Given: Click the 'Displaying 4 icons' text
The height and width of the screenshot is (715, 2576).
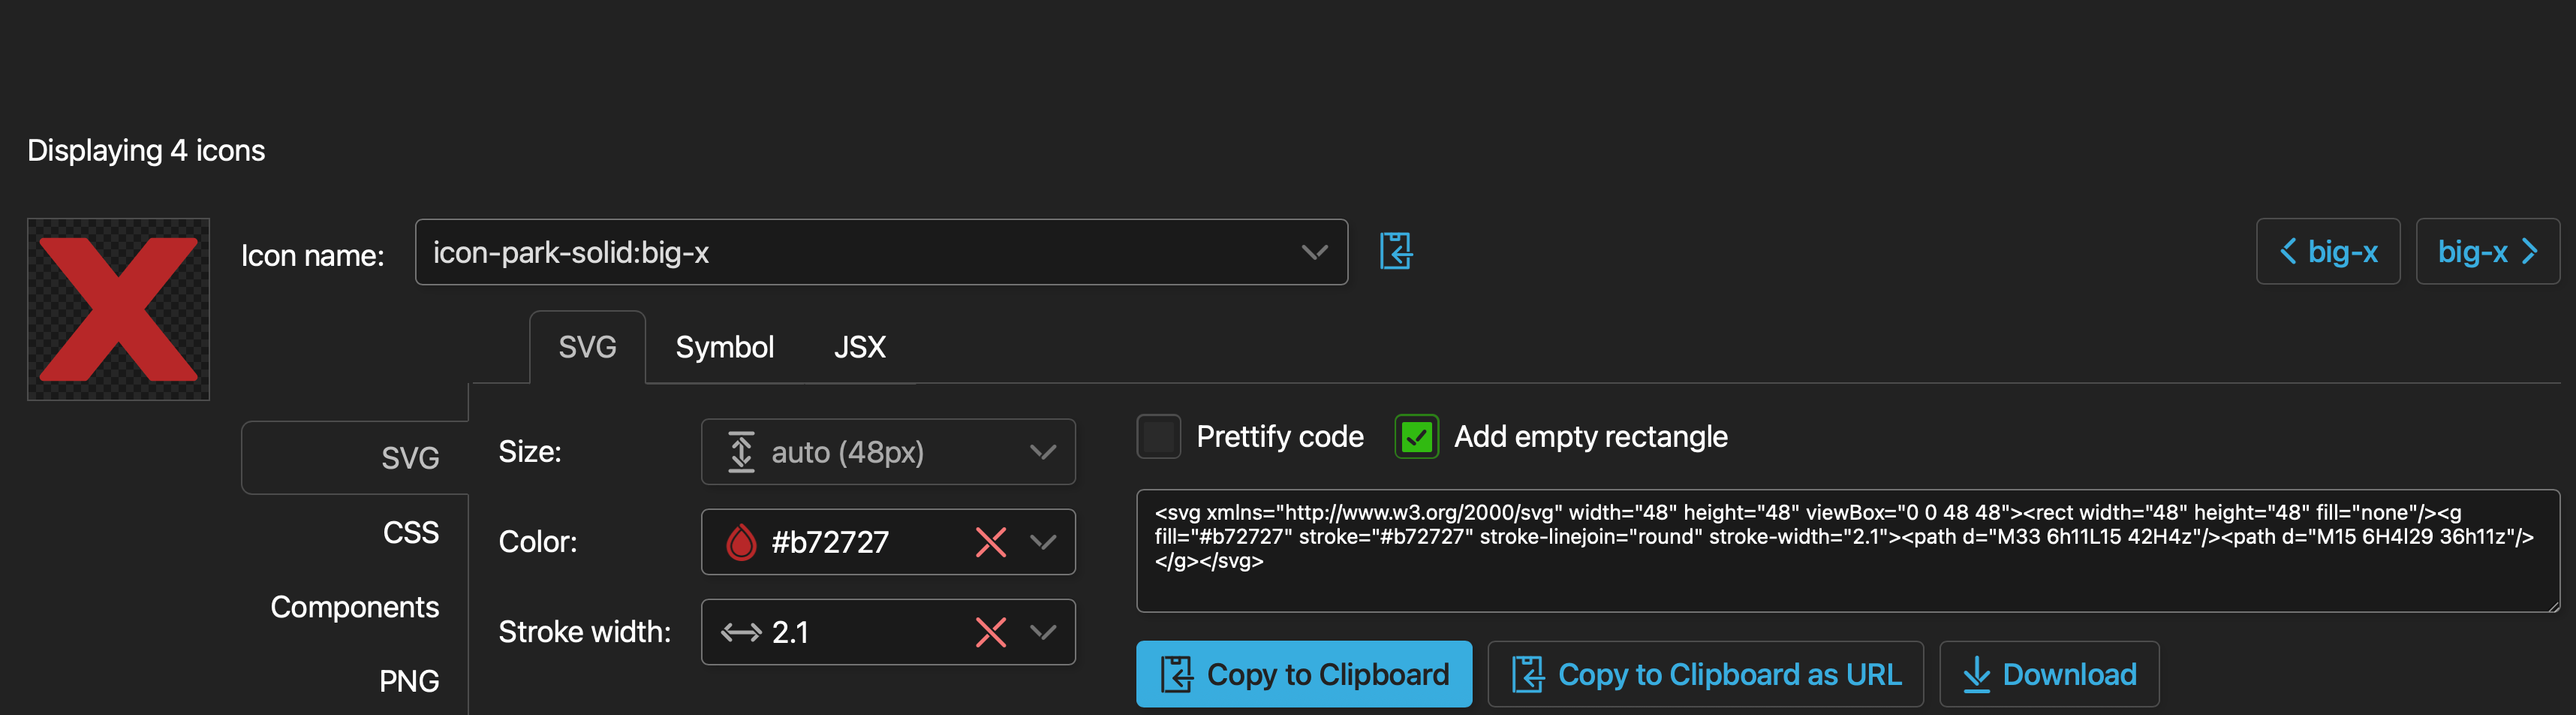Looking at the screenshot, I should tap(146, 150).
